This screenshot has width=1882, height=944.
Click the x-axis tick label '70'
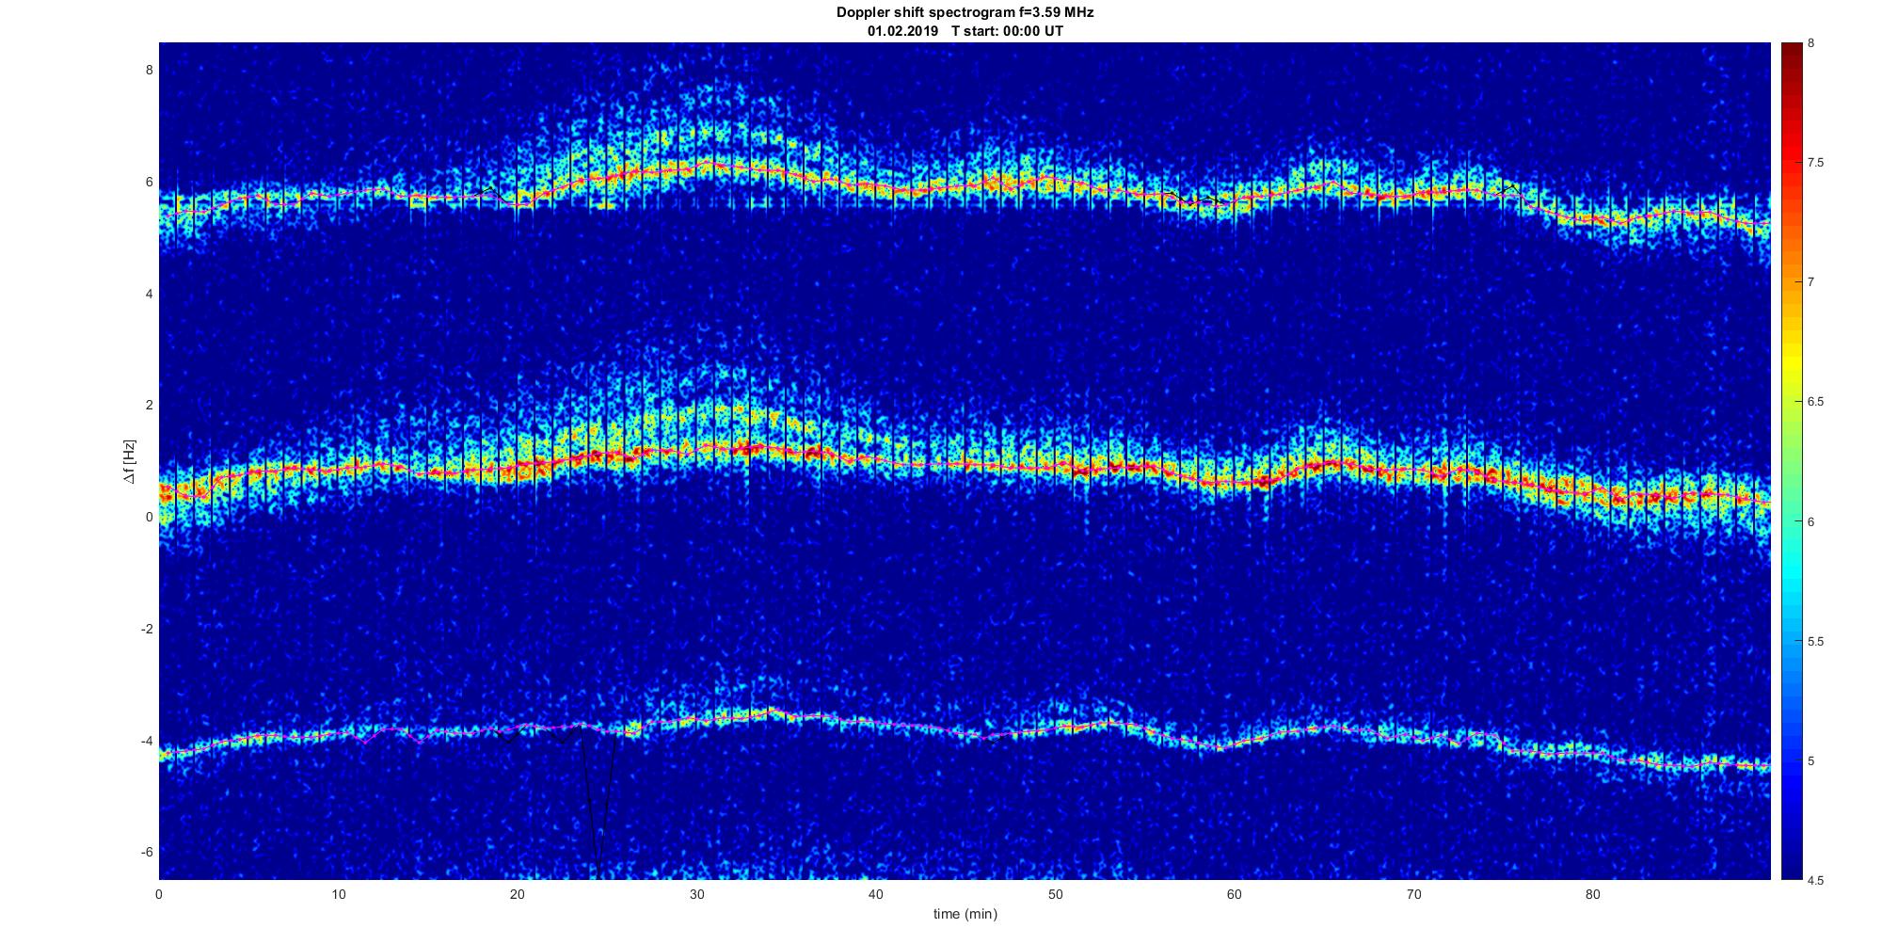[x=1414, y=894]
